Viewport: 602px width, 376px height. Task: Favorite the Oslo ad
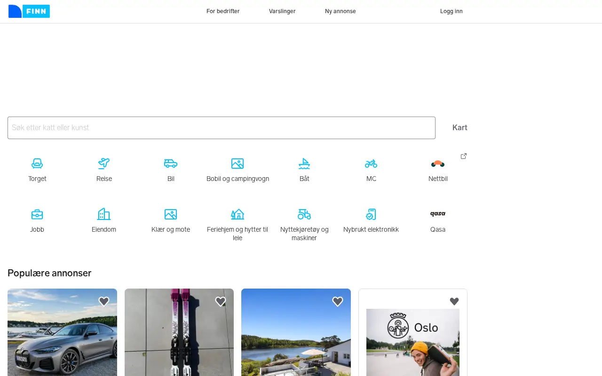coord(454,301)
